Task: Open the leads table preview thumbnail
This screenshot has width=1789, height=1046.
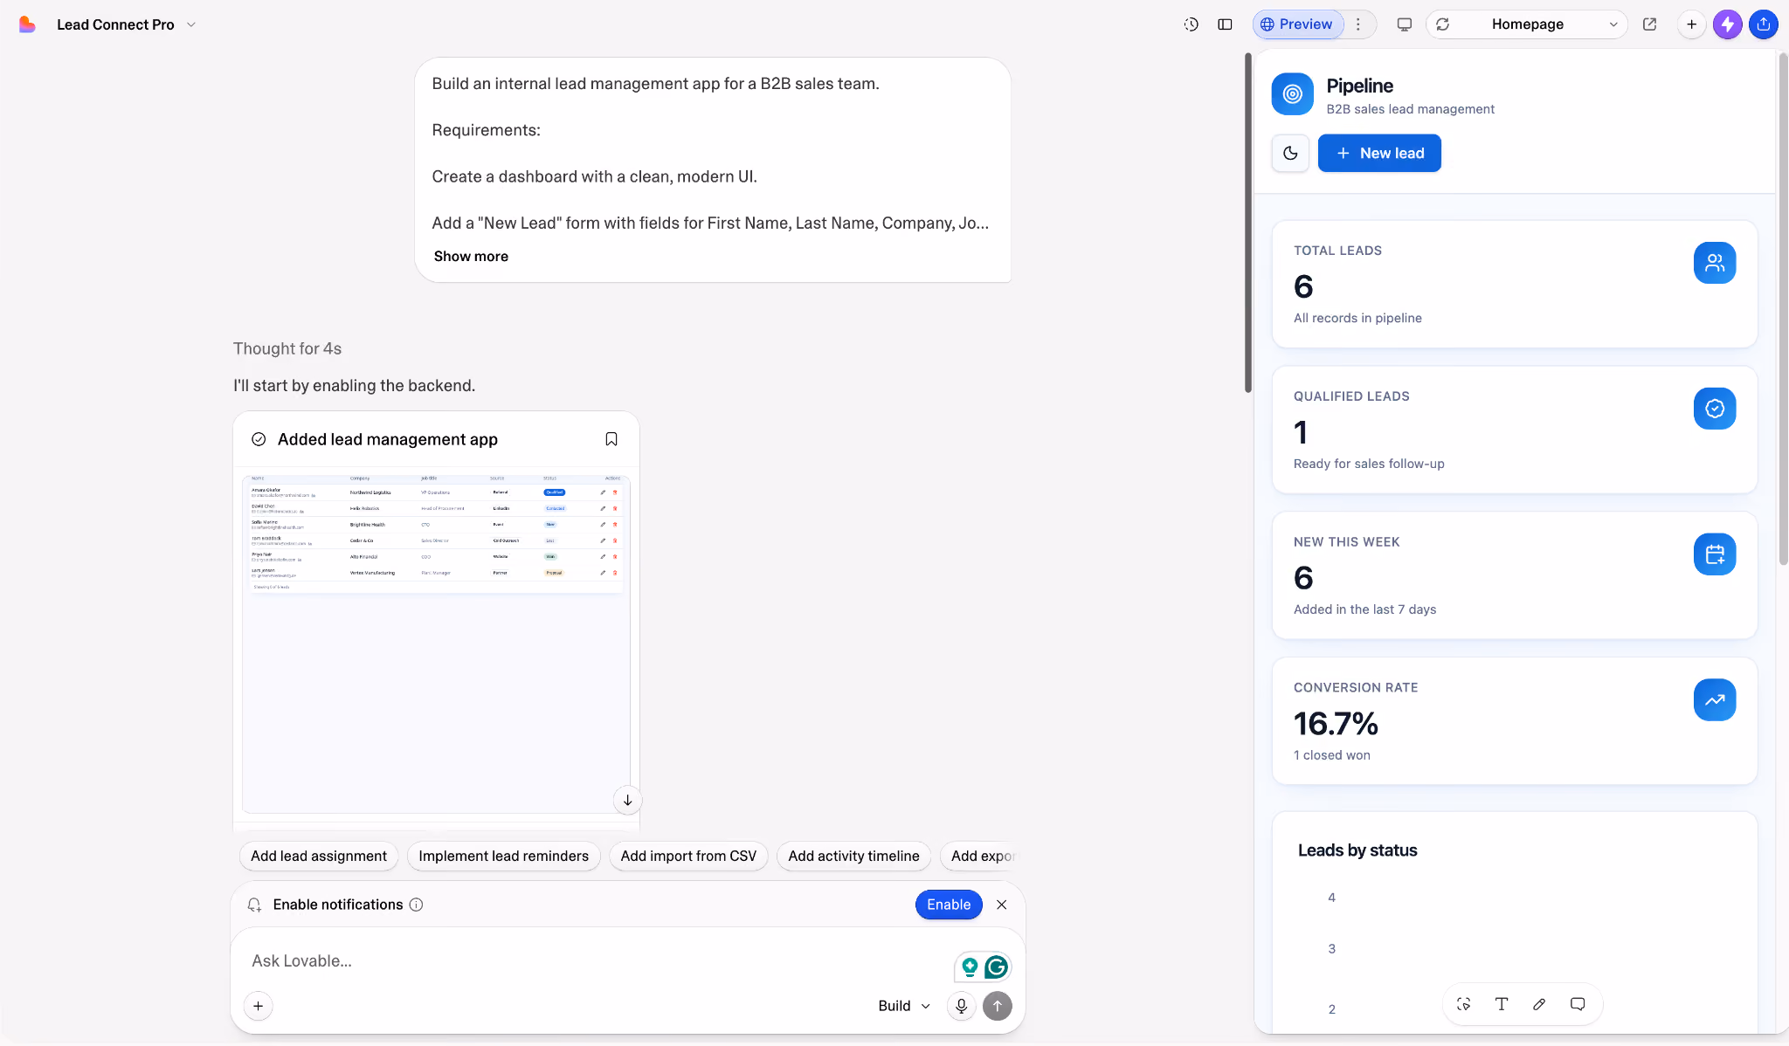Action: tap(436, 644)
